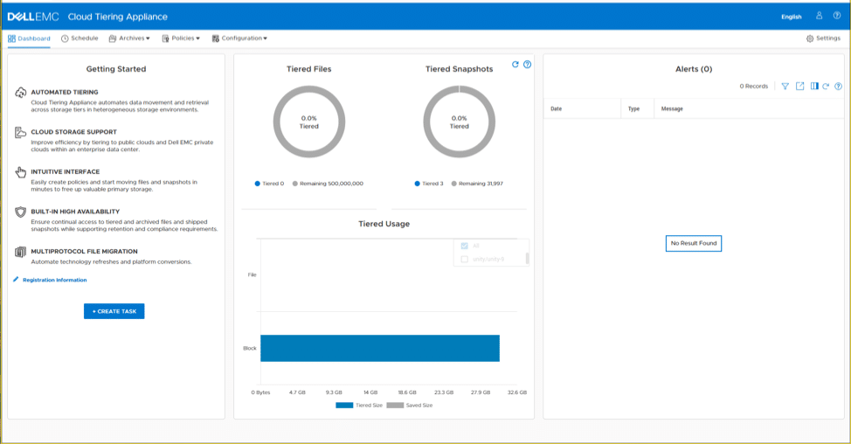Click the Tiered Usage filter list scrollbar
The height and width of the screenshot is (444, 851).
(528, 259)
